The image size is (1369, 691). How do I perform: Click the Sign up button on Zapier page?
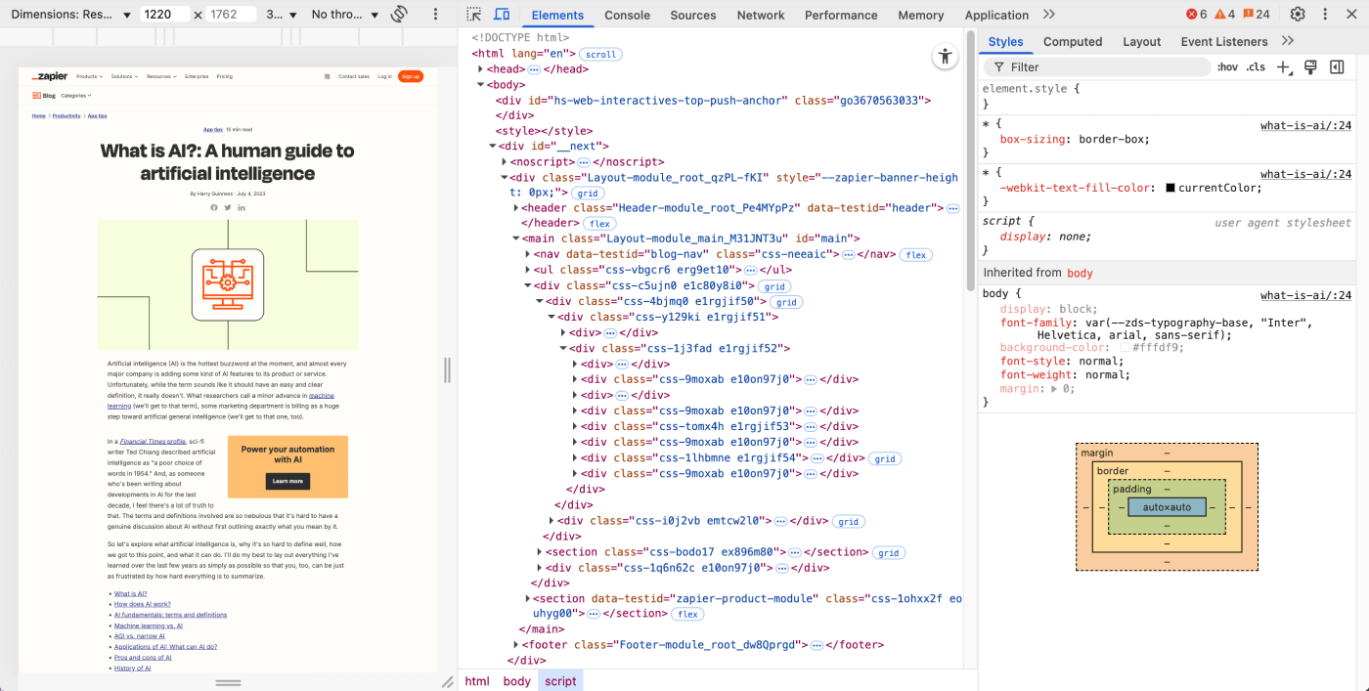pos(411,76)
